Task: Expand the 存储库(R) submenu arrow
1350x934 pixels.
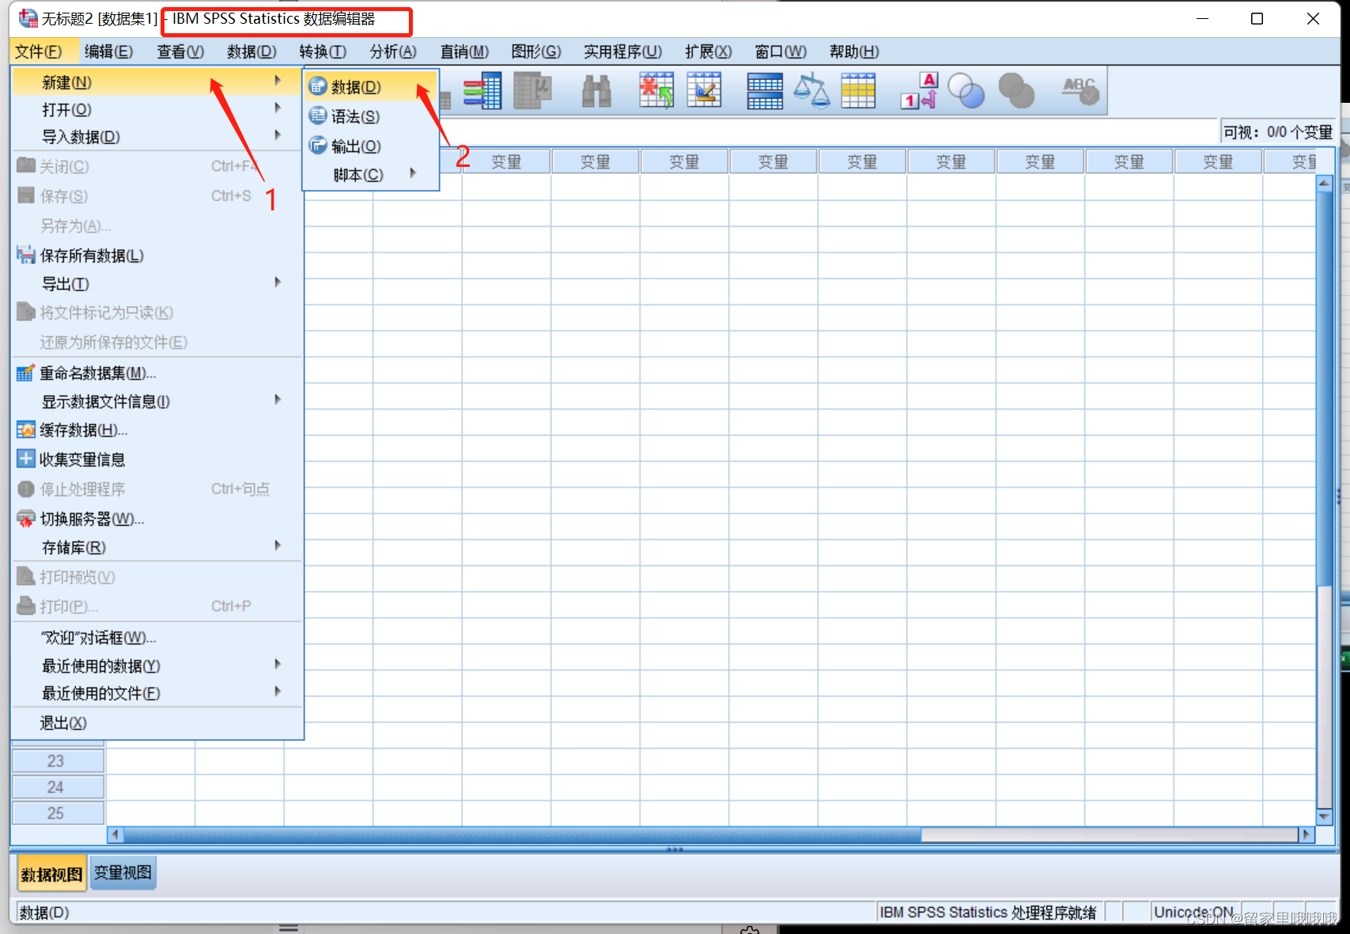Action: pyautogui.click(x=278, y=546)
